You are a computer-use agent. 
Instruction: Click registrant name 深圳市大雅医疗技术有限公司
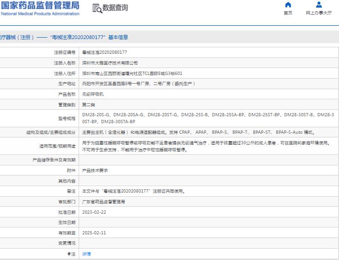point(110,63)
